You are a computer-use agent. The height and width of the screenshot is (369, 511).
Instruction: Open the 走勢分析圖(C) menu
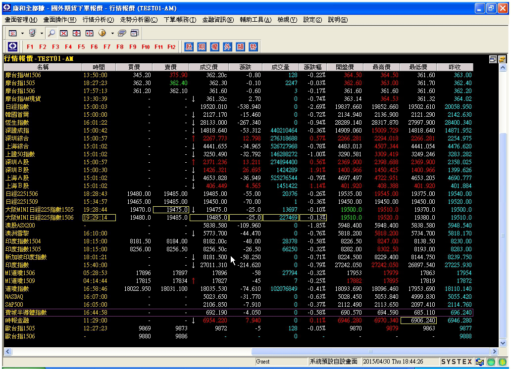139,20
